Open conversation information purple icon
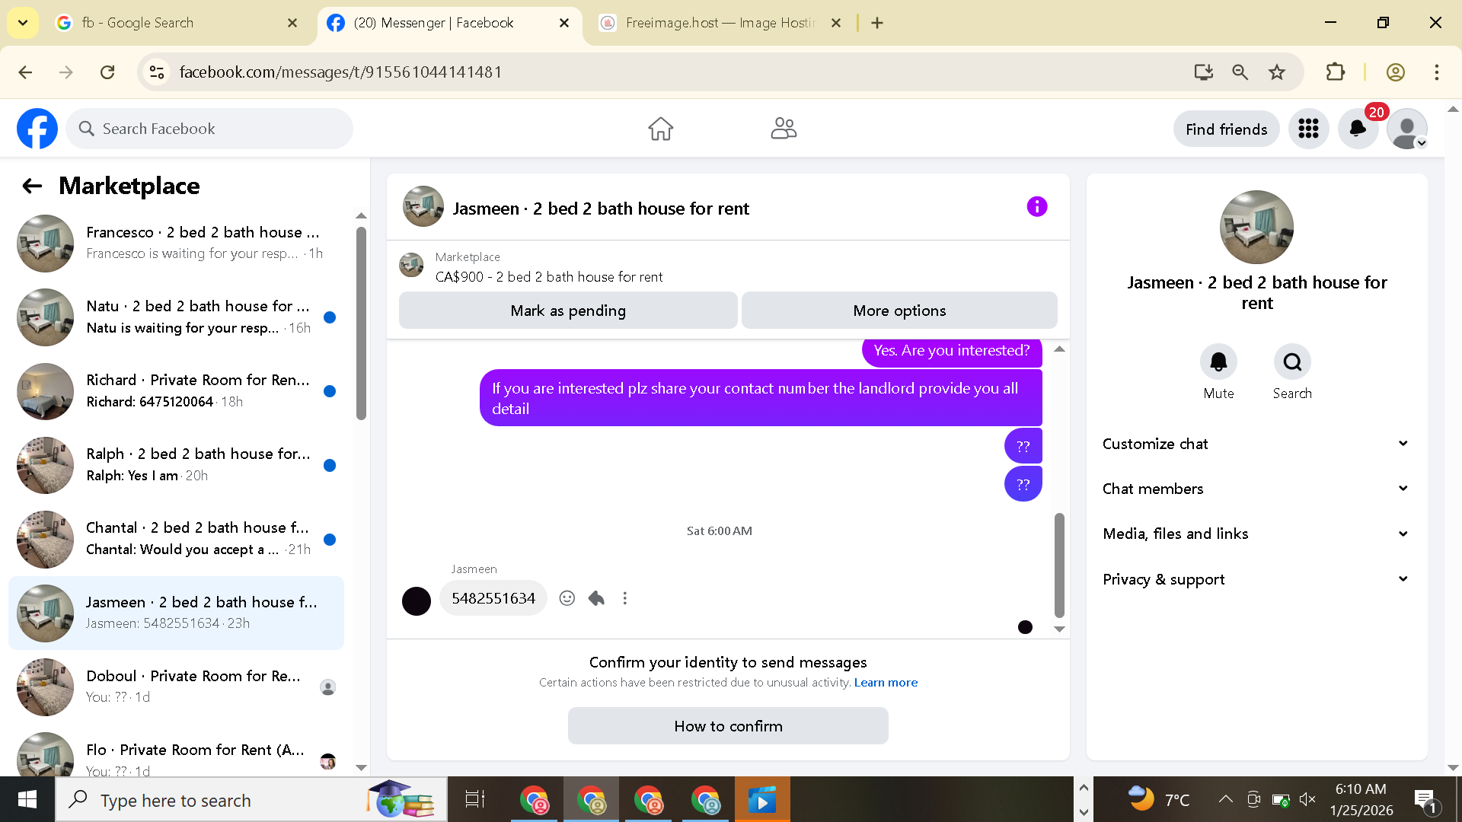1462x822 pixels. pyautogui.click(x=1036, y=206)
